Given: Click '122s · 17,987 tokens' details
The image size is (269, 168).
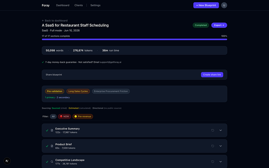Looking at the screenshot, I should pyautogui.click(x=66, y=132).
